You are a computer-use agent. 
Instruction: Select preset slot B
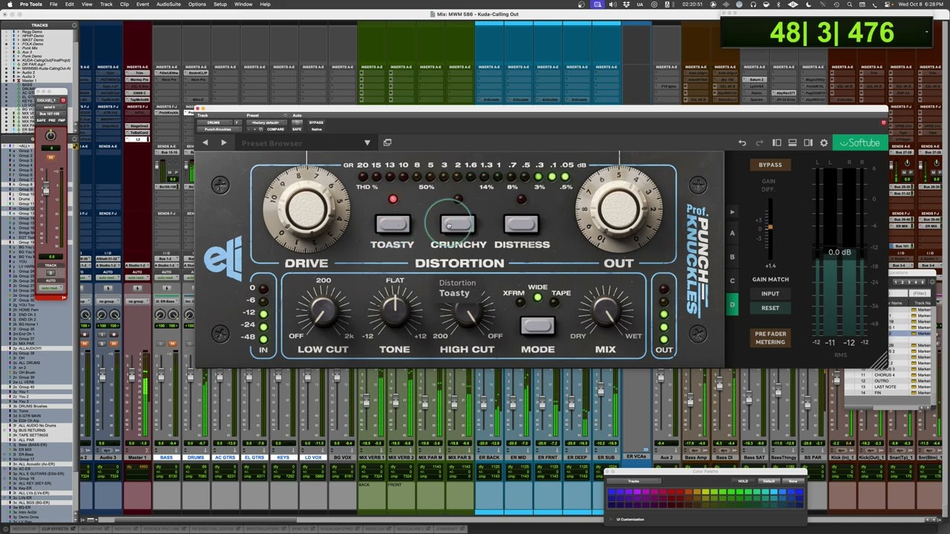[x=733, y=257]
